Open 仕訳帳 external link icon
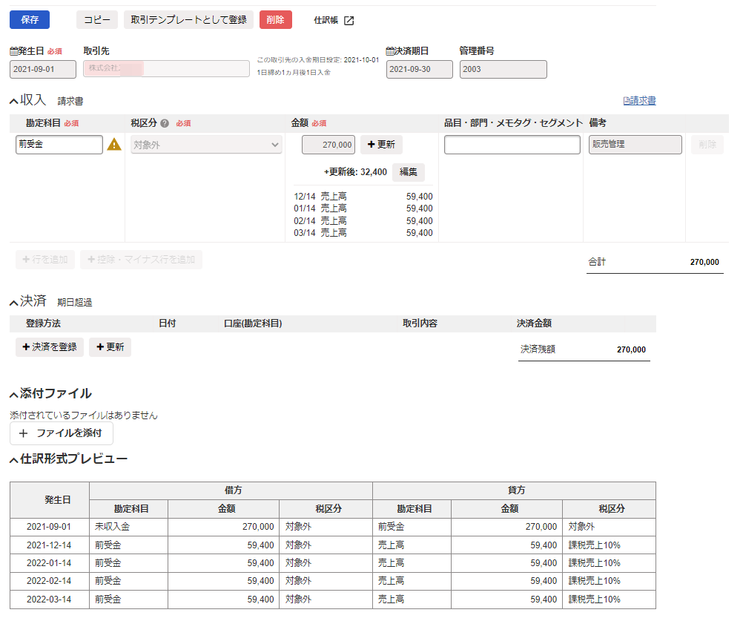Screen dimensions: 743x624 (x=349, y=20)
